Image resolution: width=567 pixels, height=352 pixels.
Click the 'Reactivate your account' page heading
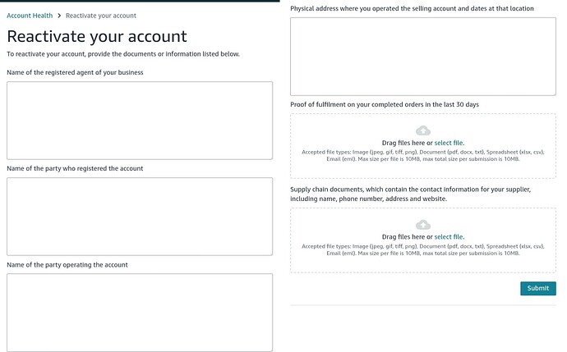pyautogui.click(x=97, y=36)
